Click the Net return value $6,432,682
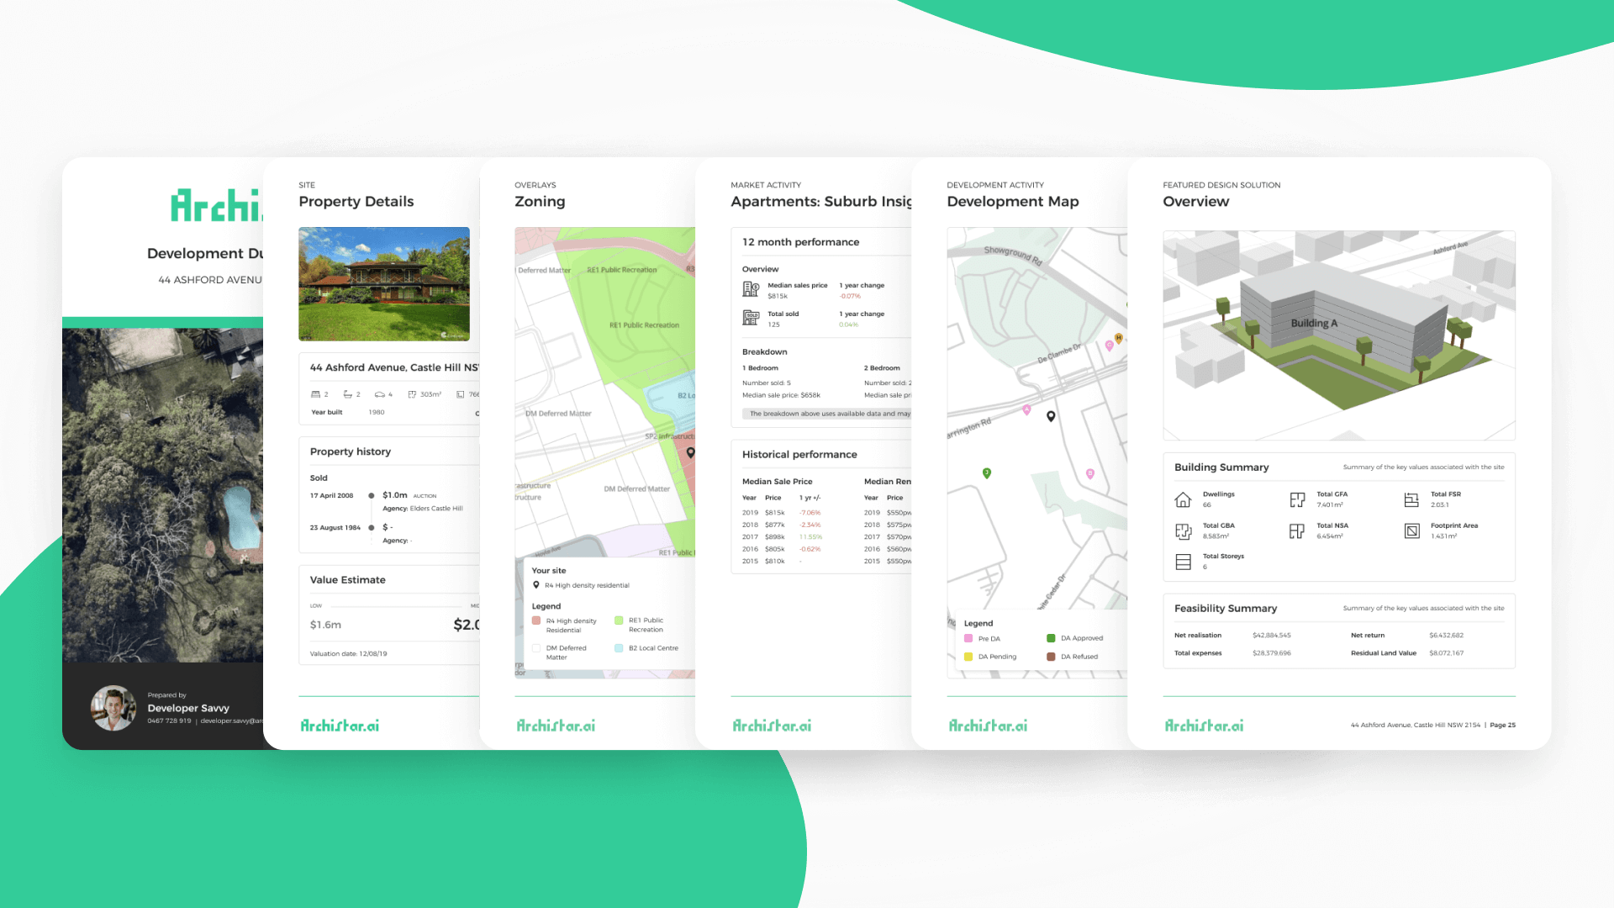This screenshot has width=1614, height=908. [1447, 636]
